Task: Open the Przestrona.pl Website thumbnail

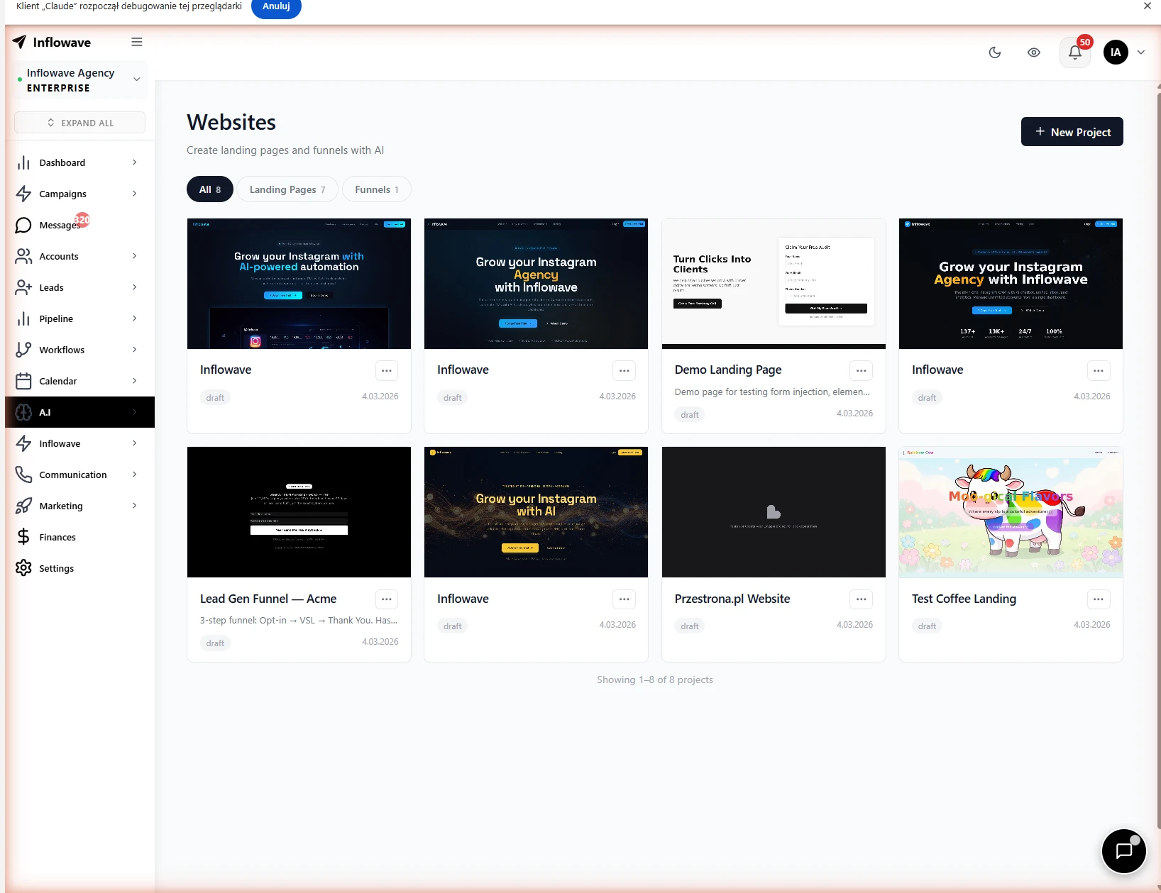Action: click(773, 512)
